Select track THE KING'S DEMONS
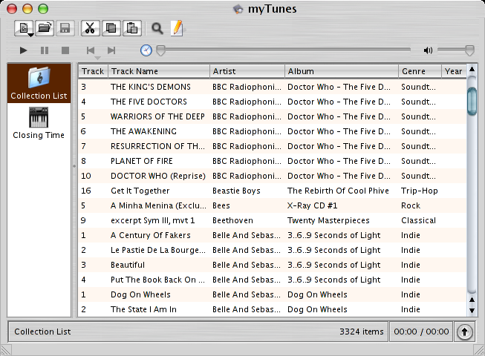This screenshot has width=485, height=356. pos(272,87)
